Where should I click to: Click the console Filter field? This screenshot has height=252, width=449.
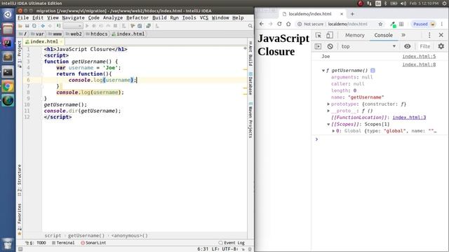[425, 46]
